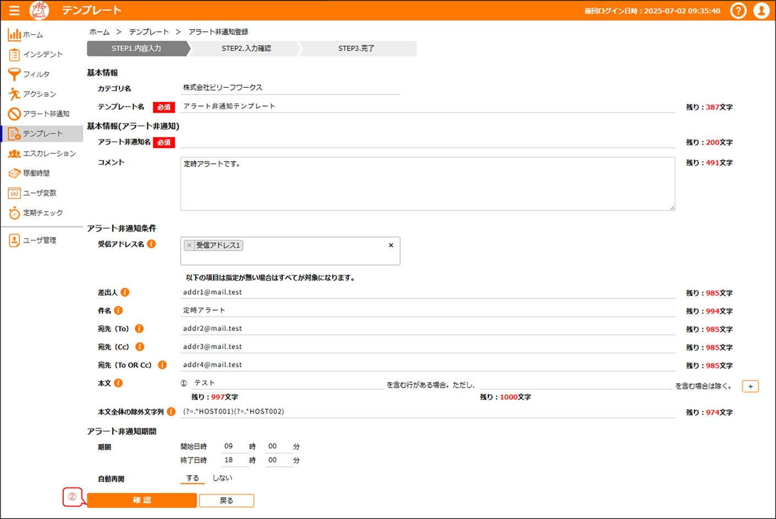Edit the 宛先（To） field addr2@mail.test
This screenshot has width=776, height=519.
pos(428,328)
